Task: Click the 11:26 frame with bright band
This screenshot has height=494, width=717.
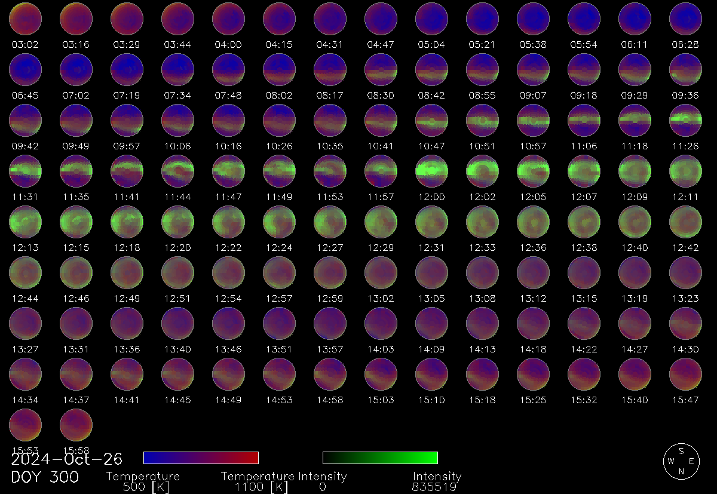Action: click(x=685, y=119)
